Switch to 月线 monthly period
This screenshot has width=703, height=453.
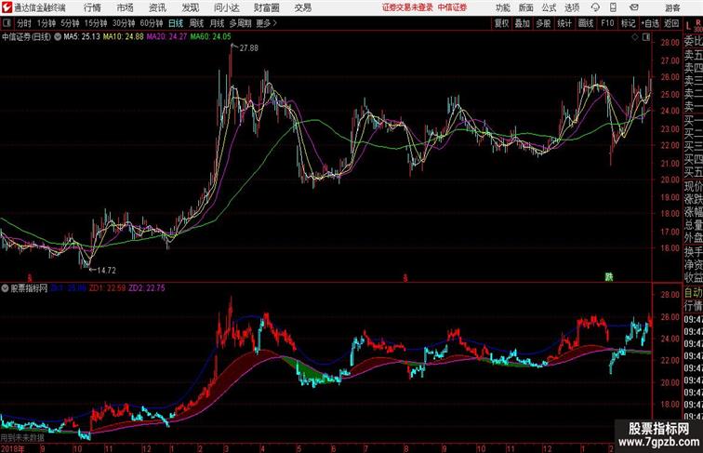(217, 23)
